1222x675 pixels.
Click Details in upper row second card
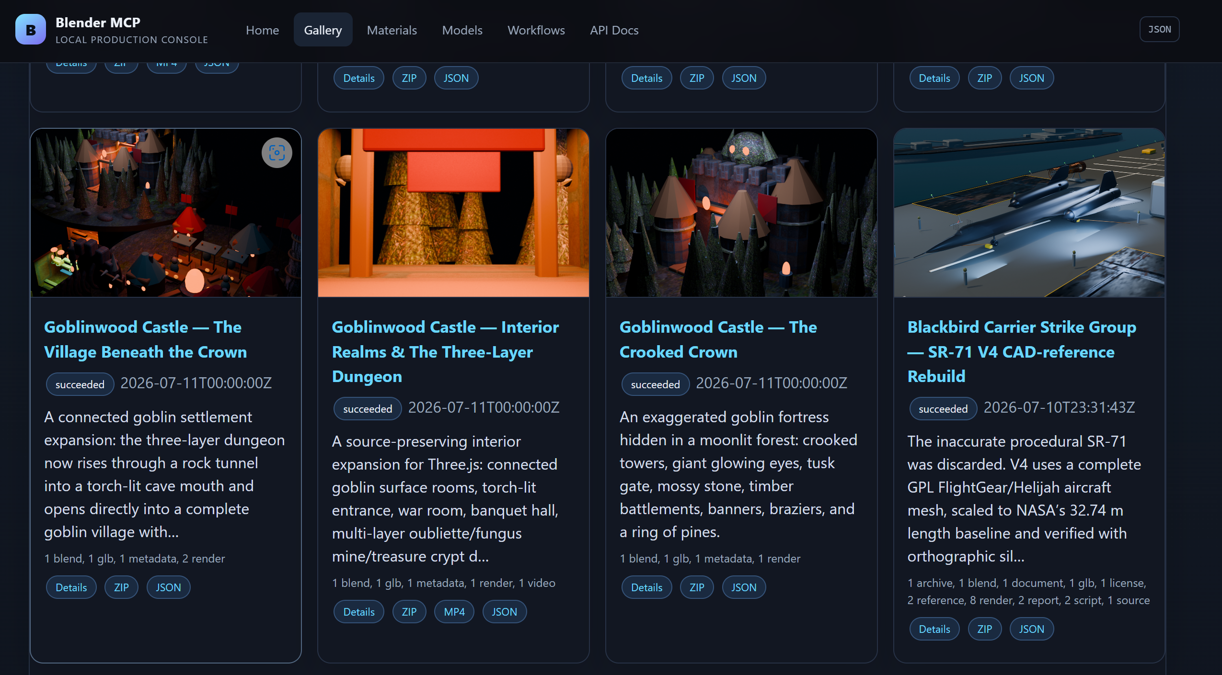point(359,78)
